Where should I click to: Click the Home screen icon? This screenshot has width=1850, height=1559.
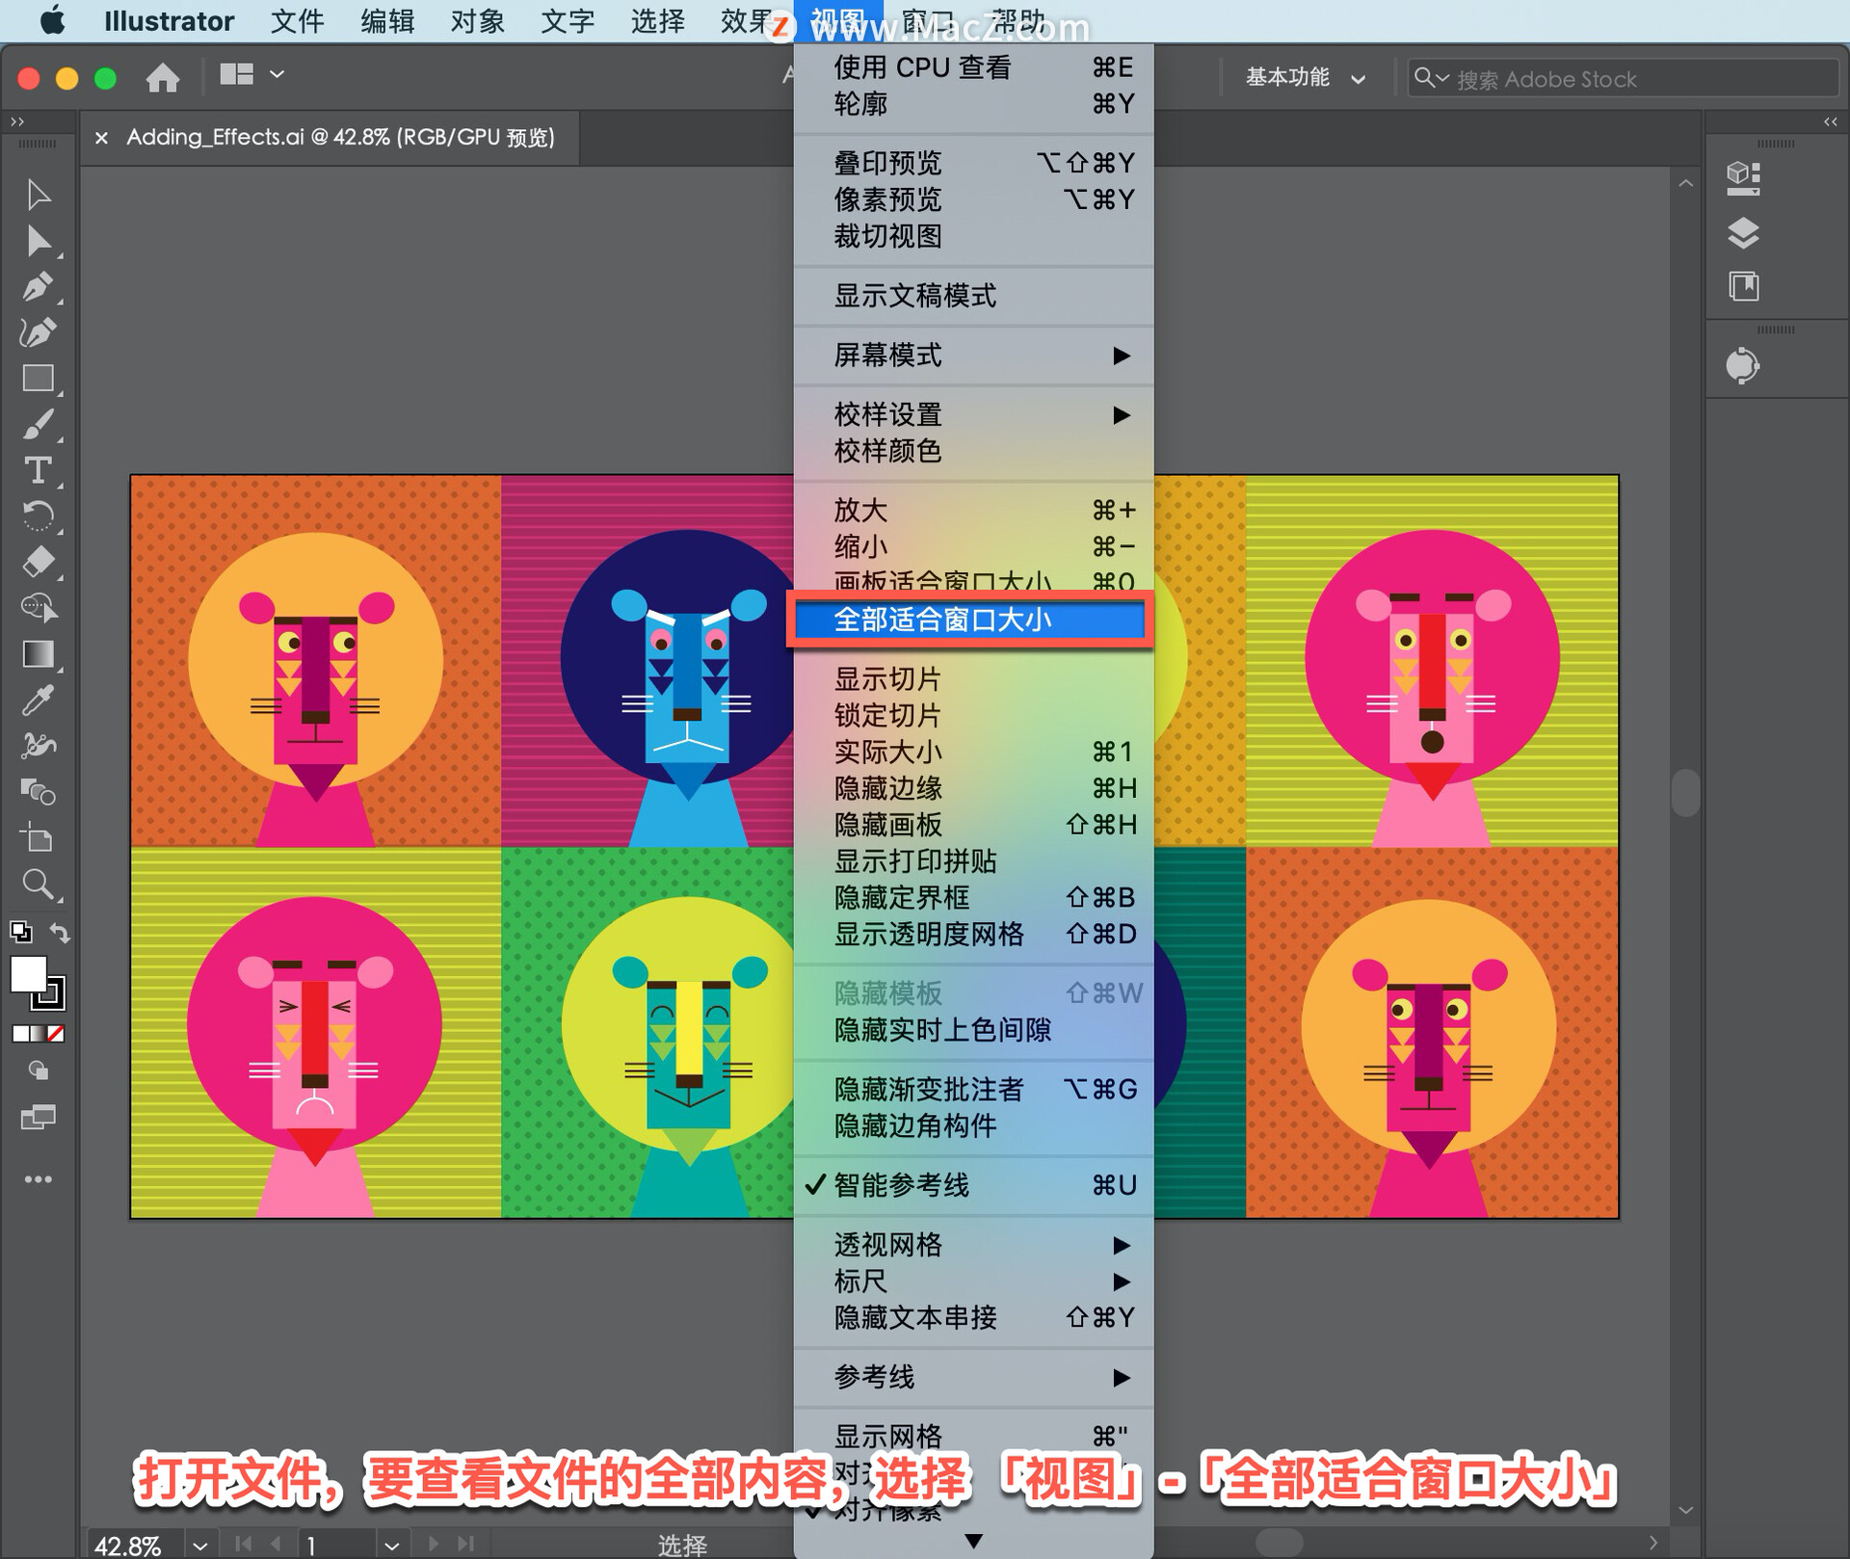162,76
